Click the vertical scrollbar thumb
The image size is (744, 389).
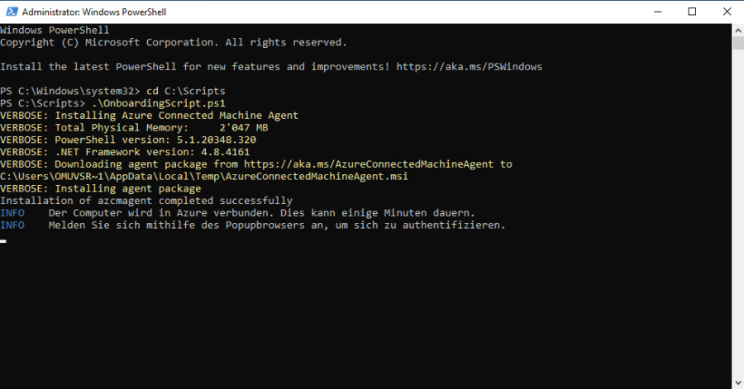738,43
